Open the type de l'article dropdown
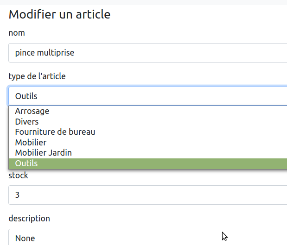Image resolution: width=287 pixels, height=245 pixels. pos(147,96)
